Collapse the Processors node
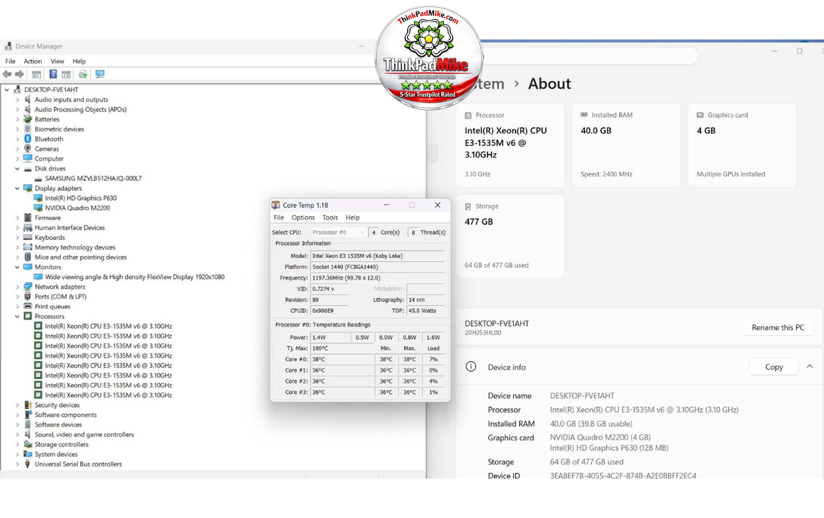The height and width of the screenshot is (518, 824). pyautogui.click(x=17, y=317)
